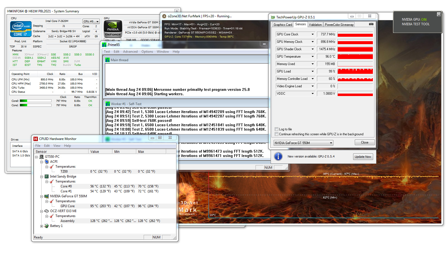Click the GT550-PC computer icon in Hardware Monitor
Viewport: 448px width, 253px height.
[x=42, y=157]
